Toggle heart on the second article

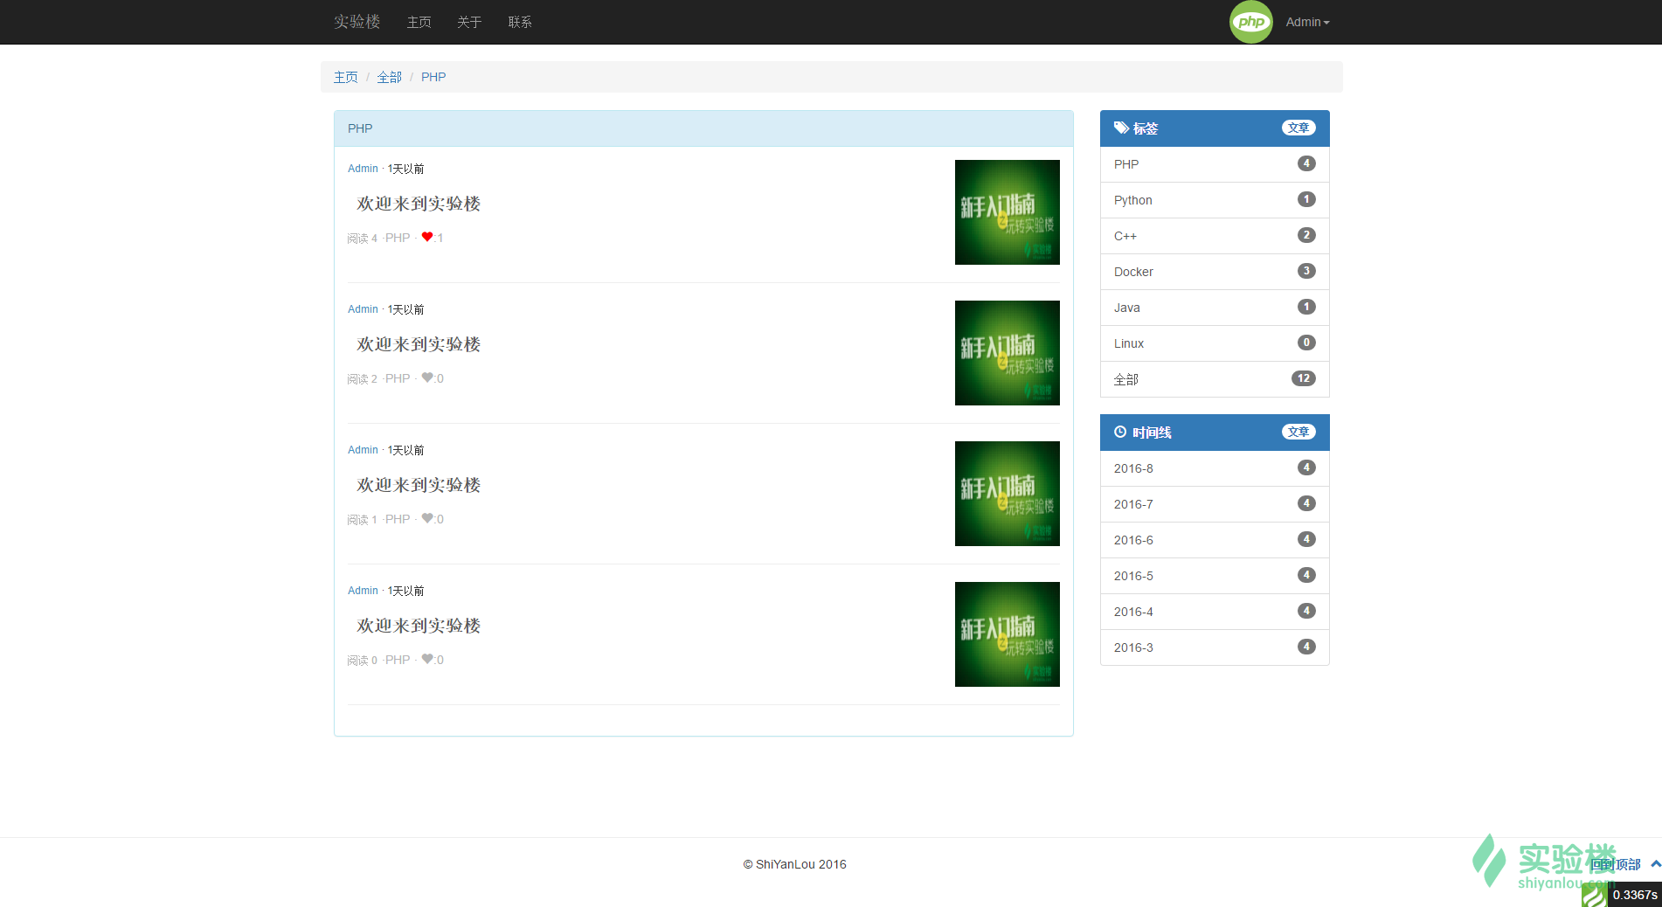427,377
